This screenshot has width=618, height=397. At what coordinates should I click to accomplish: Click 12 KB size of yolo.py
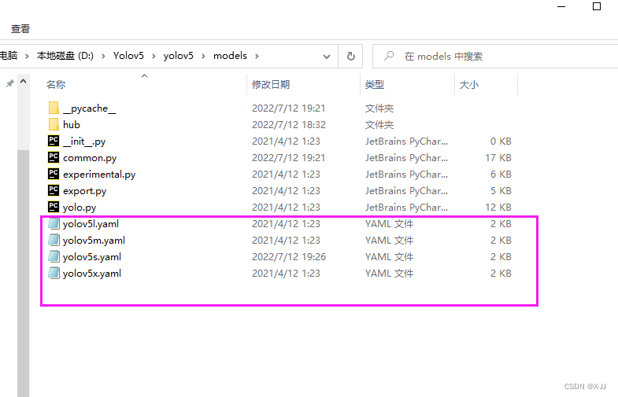pos(498,208)
